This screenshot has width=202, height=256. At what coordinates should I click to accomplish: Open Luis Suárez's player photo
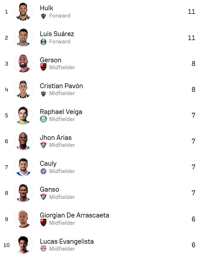tap(23, 37)
